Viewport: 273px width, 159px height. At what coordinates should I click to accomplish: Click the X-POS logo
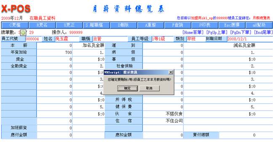point(16,9)
